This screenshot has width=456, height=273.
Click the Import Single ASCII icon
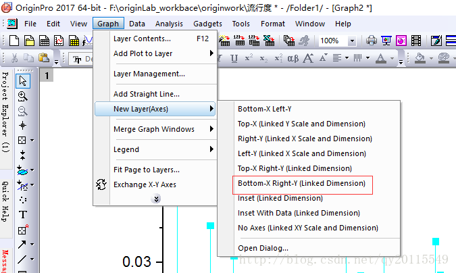(239, 41)
